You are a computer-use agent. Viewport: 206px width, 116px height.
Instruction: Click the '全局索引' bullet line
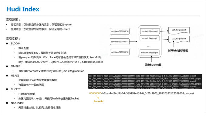(x=40, y=29)
